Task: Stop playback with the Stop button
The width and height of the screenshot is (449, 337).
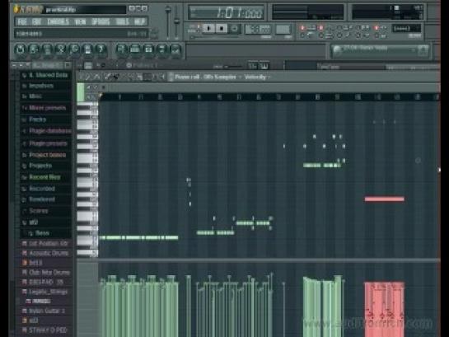Action: [x=222, y=29]
